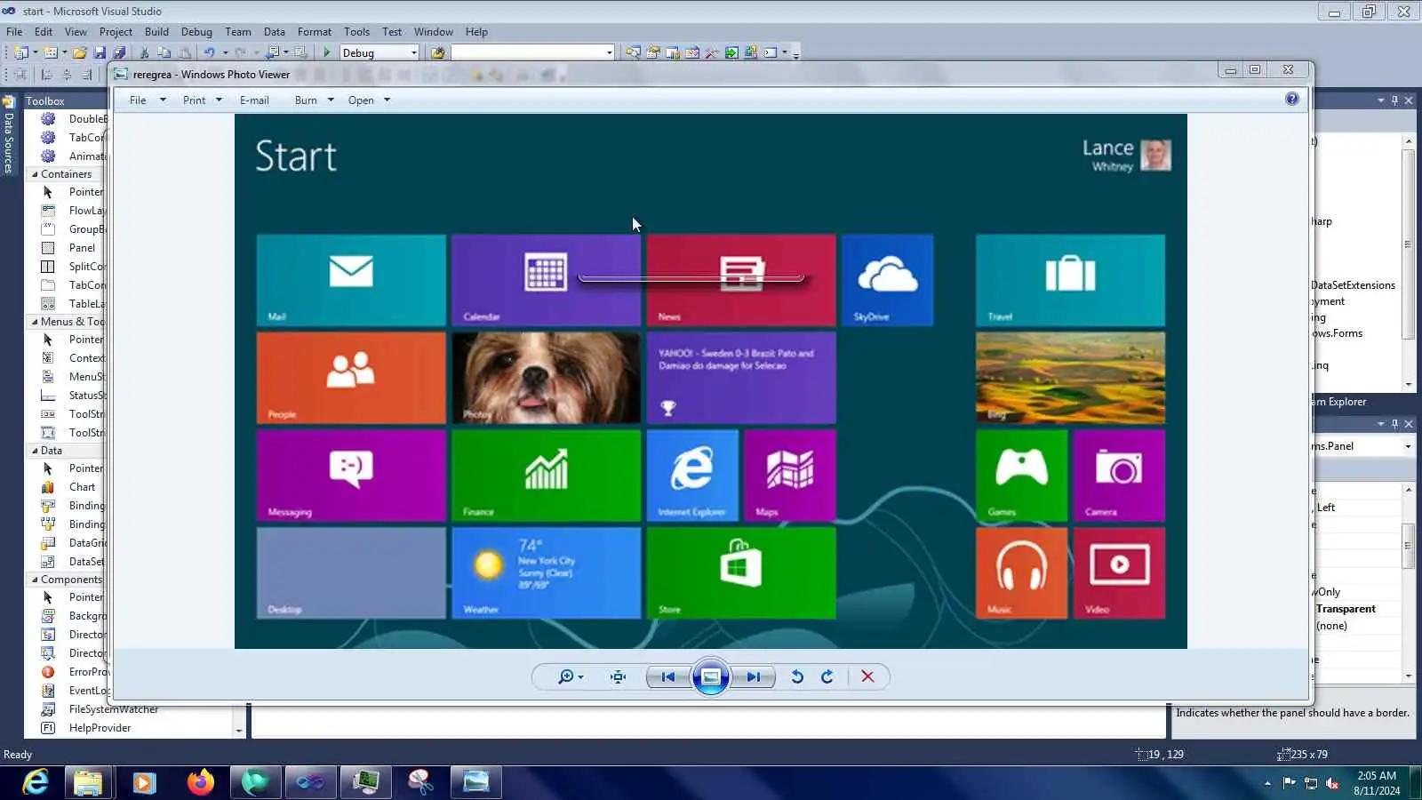The width and height of the screenshot is (1422, 800).
Task: Delete the photo with the red X
Action: (x=867, y=677)
